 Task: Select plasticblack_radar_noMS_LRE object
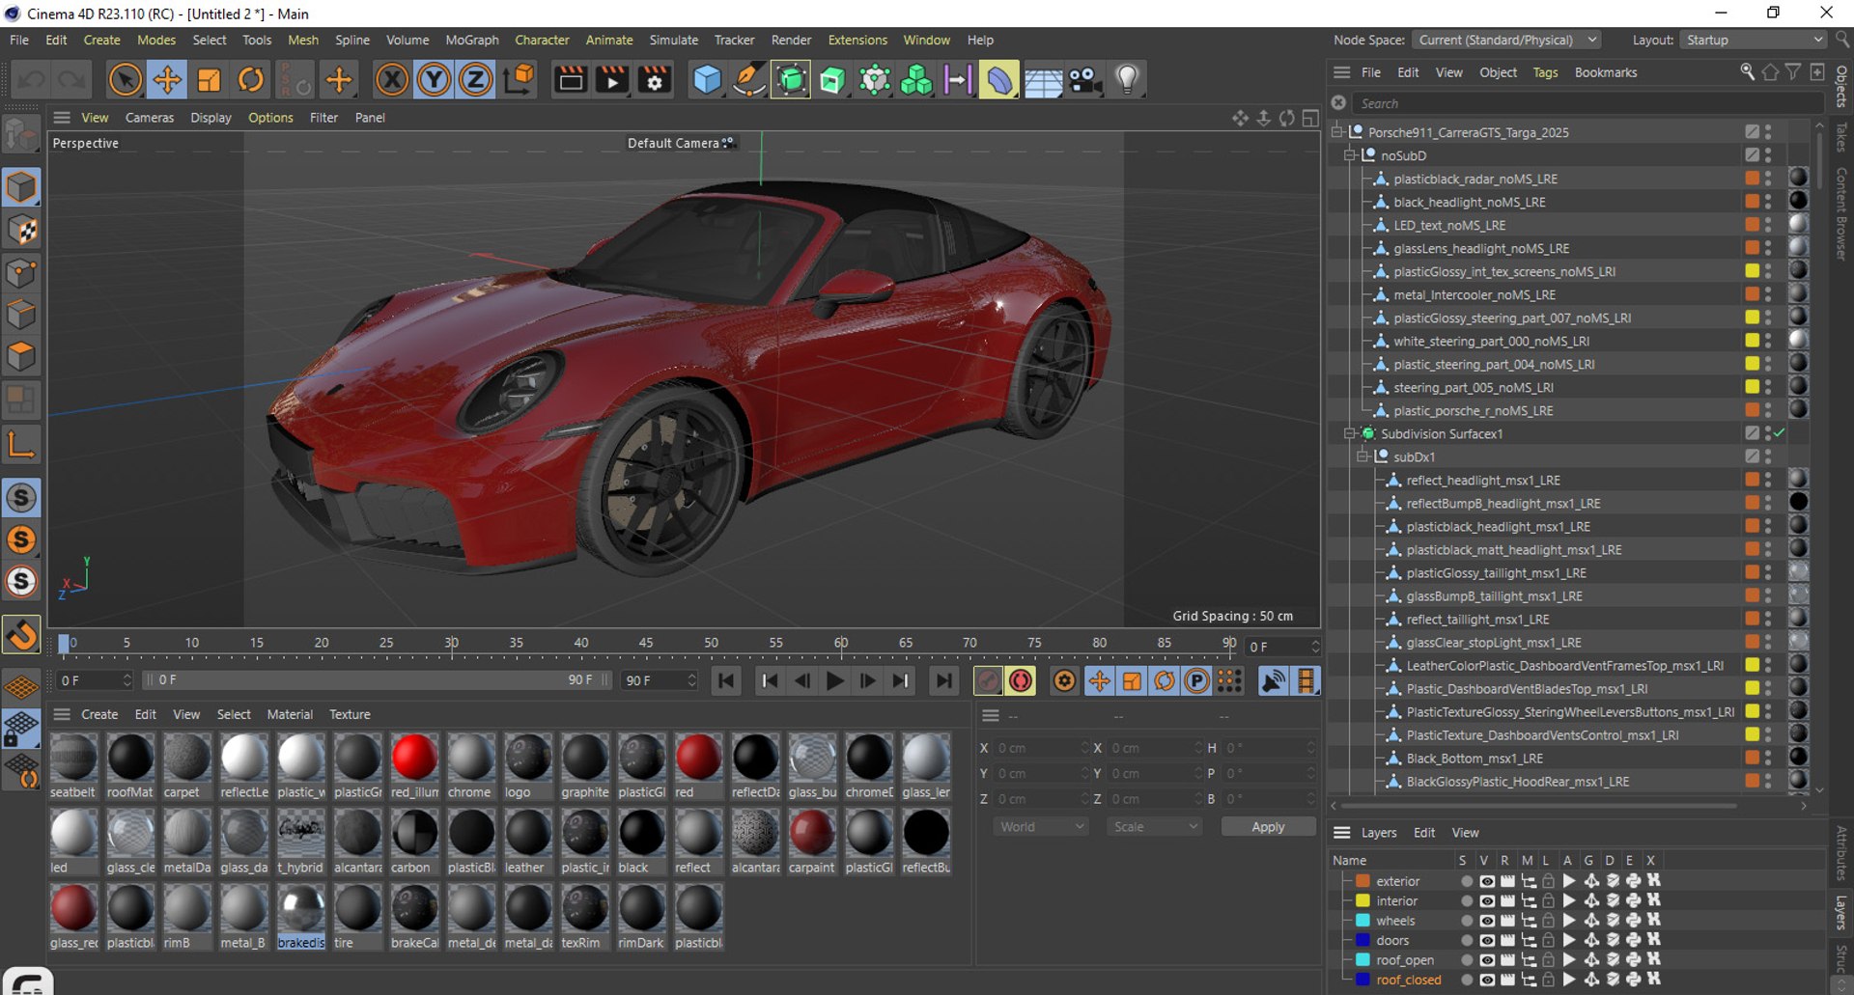[1475, 179]
